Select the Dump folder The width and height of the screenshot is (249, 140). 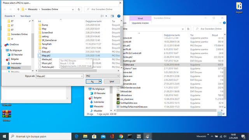point(45,25)
